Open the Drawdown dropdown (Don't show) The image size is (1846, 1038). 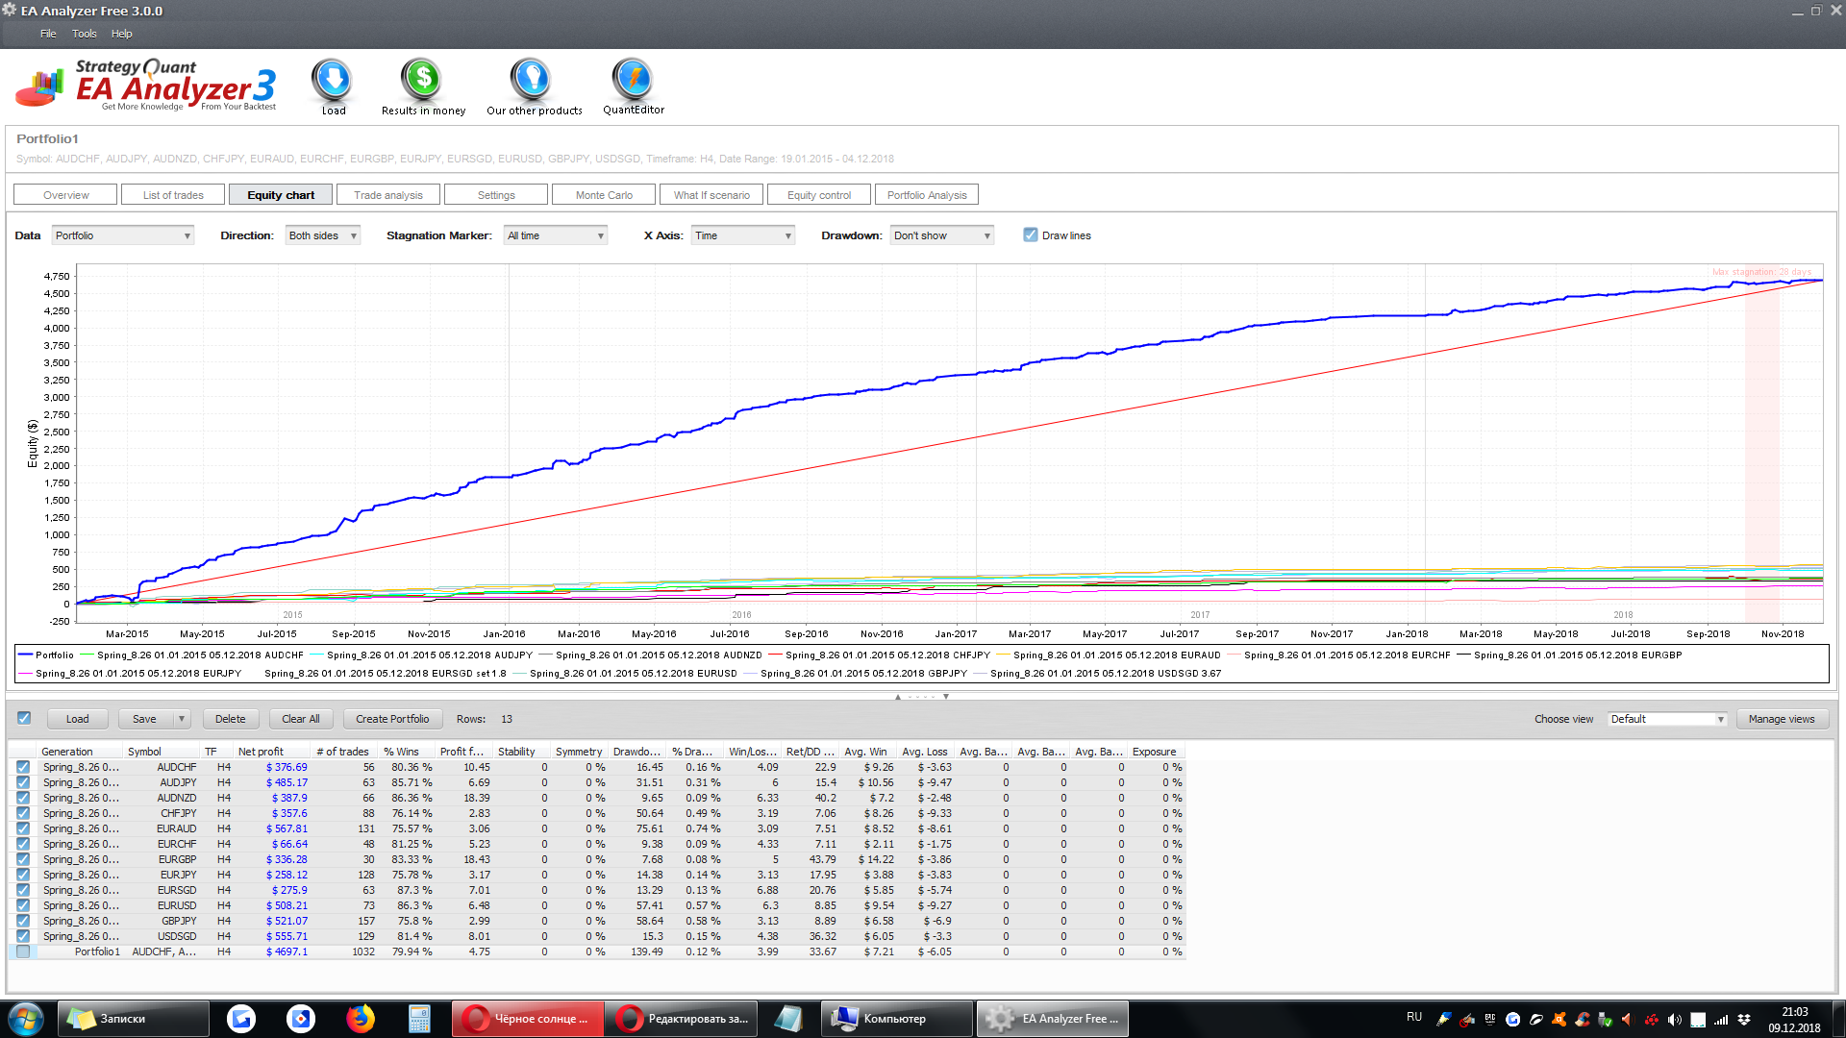click(x=941, y=235)
